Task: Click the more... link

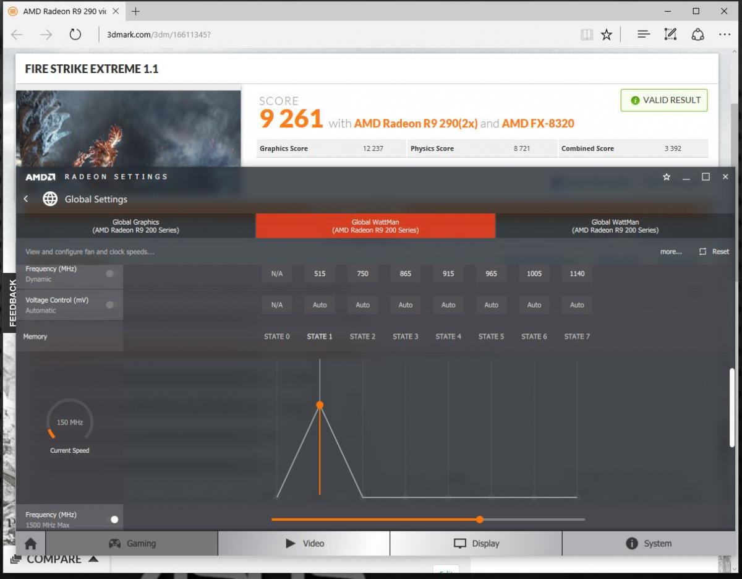Action: [x=671, y=252]
